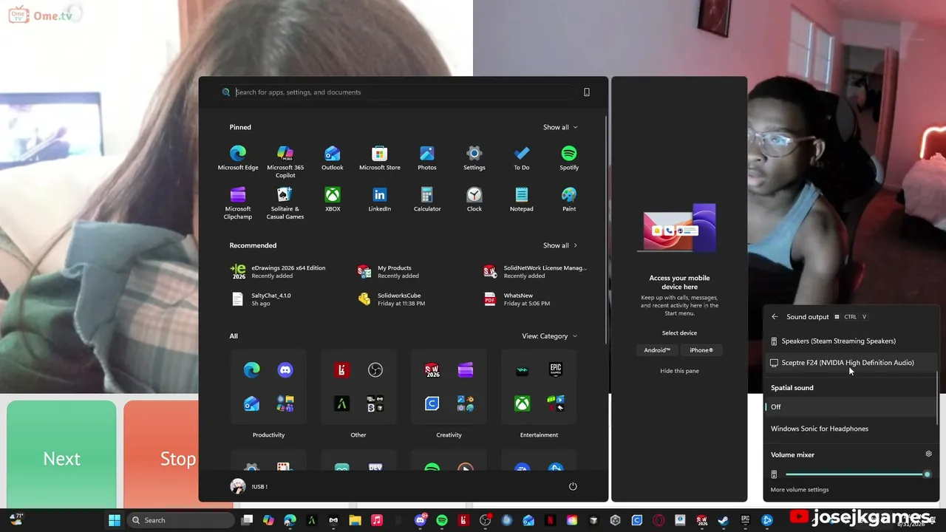Open the pinned To Do app
This screenshot has height=532, width=946.
522,158
